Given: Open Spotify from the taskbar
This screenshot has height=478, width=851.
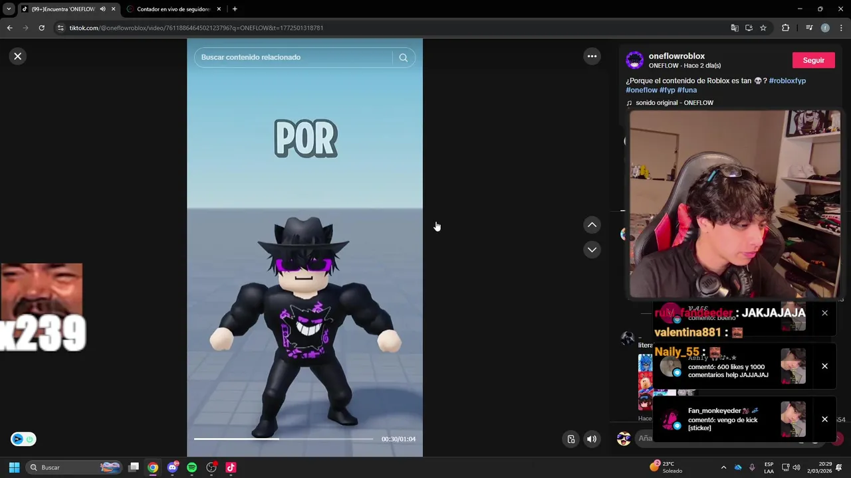Looking at the screenshot, I should coord(192,467).
